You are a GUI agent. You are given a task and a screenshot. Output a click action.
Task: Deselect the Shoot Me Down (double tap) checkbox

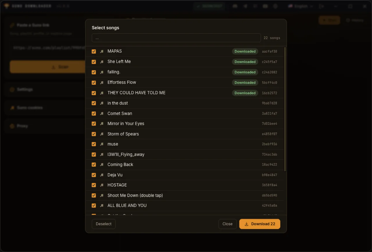[x=94, y=195]
